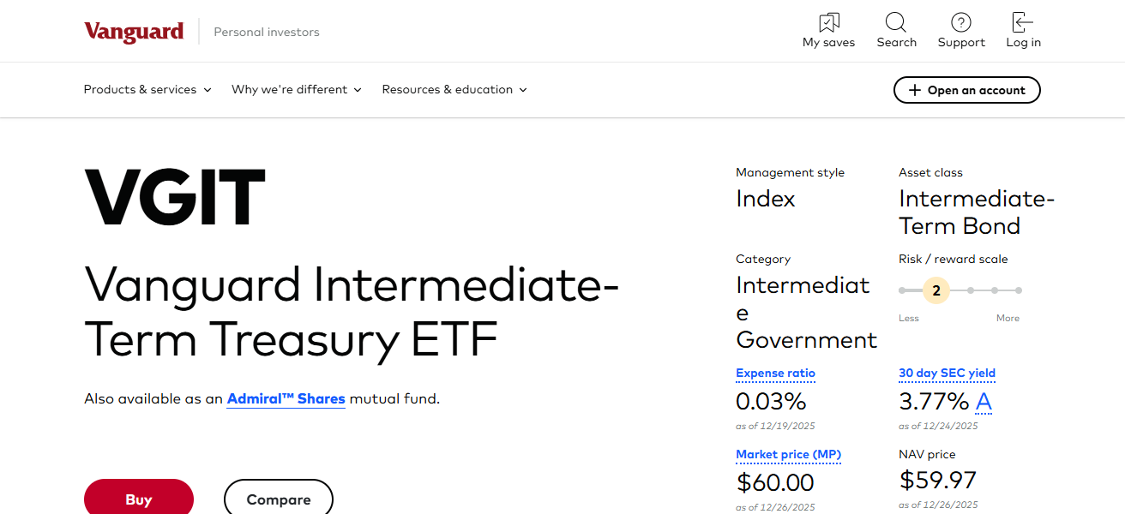Open the Why we're different dropdown
This screenshot has height=514, width=1125.
point(296,89)
